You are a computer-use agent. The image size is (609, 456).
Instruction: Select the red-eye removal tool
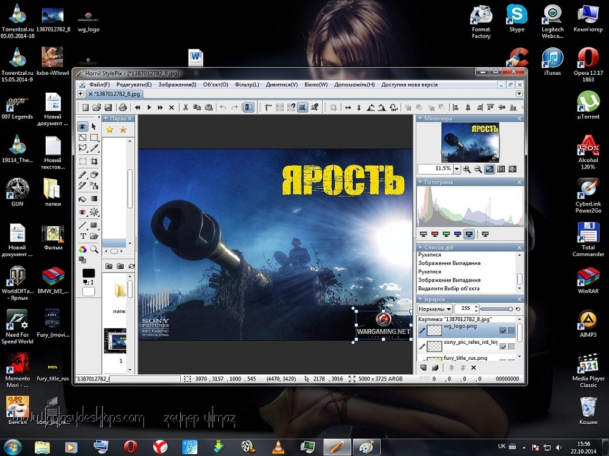[82, 212]
